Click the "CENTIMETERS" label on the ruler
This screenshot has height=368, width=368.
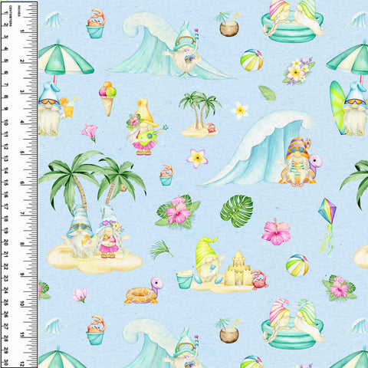click(11, 16)
